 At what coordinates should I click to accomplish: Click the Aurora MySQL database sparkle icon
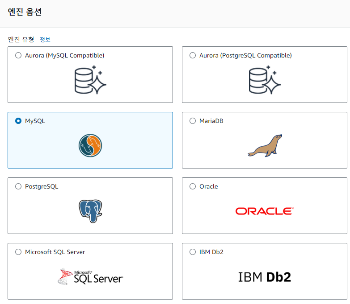[x=90, y=80]
